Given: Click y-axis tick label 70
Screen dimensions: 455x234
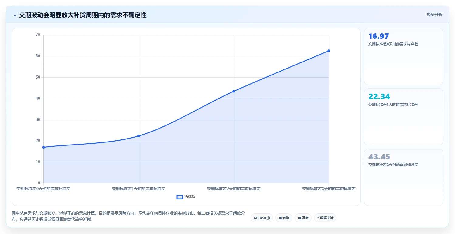Looking at the screenshot, I should pyautogui.click(x=38, y=35).
